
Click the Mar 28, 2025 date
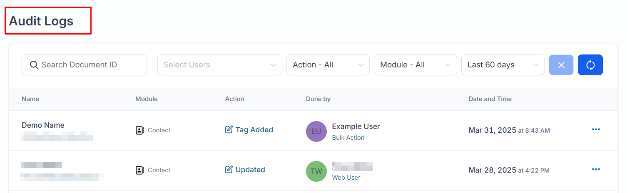[x=493, y=170]
